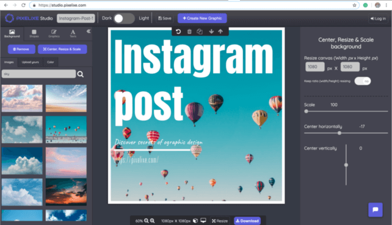
Task: Adjust the Scale slider
Action: [x=346, y=112]
